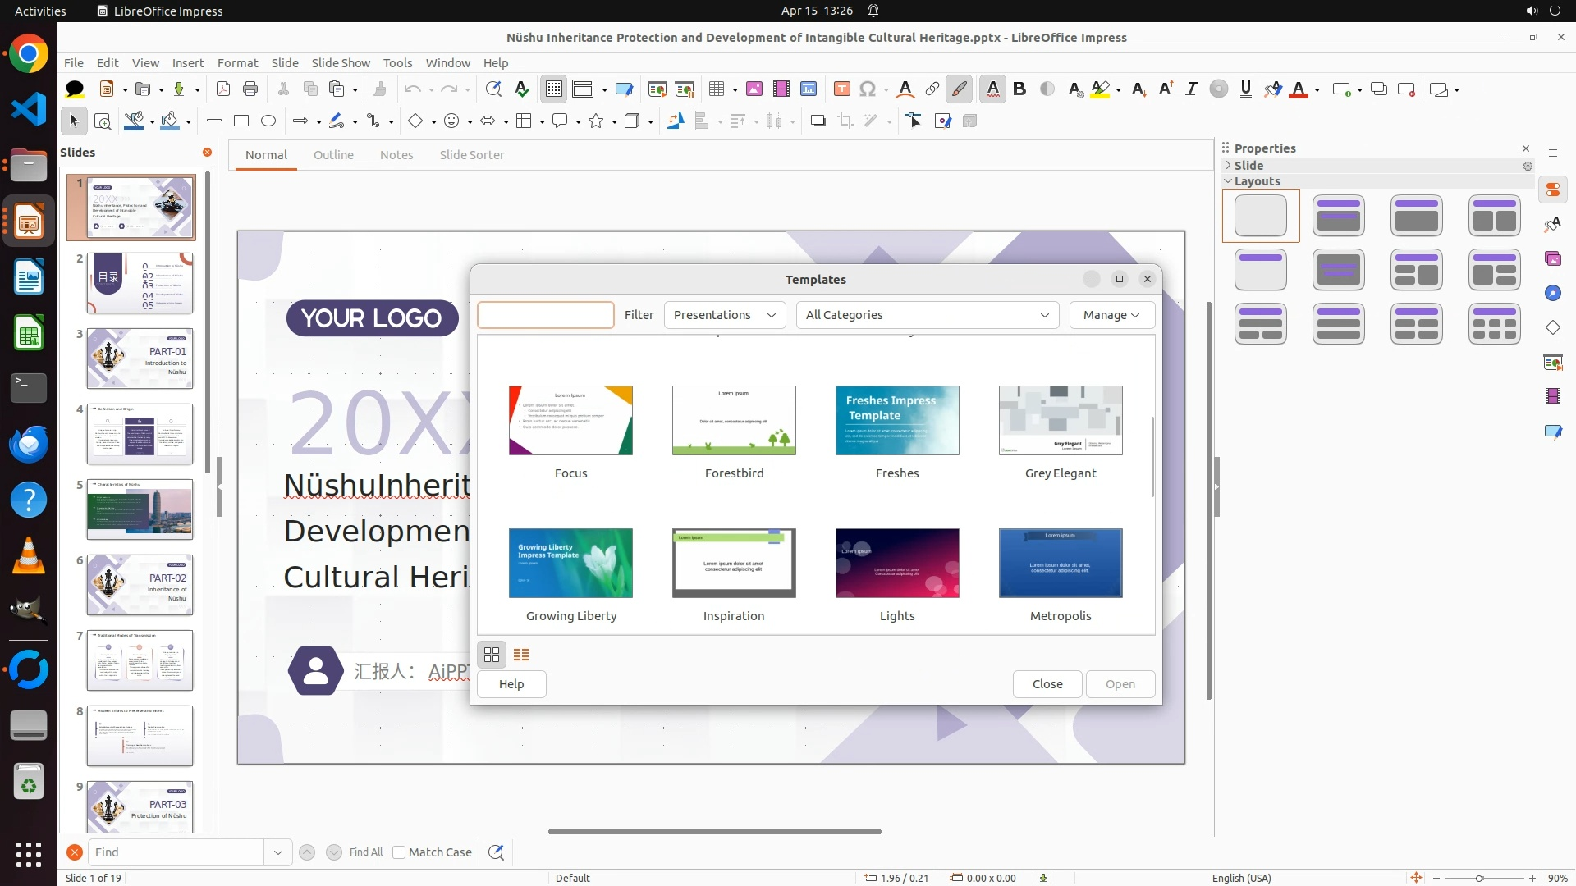
Task: Switch to list view in Templates dialog
Action: (521, 655)
